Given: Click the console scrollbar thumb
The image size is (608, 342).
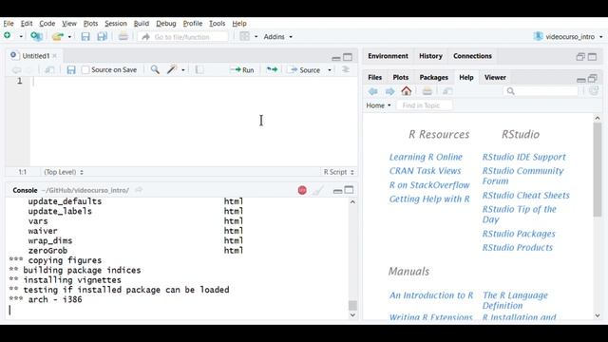Looking at the screenshot, I should tap(352, 305).
